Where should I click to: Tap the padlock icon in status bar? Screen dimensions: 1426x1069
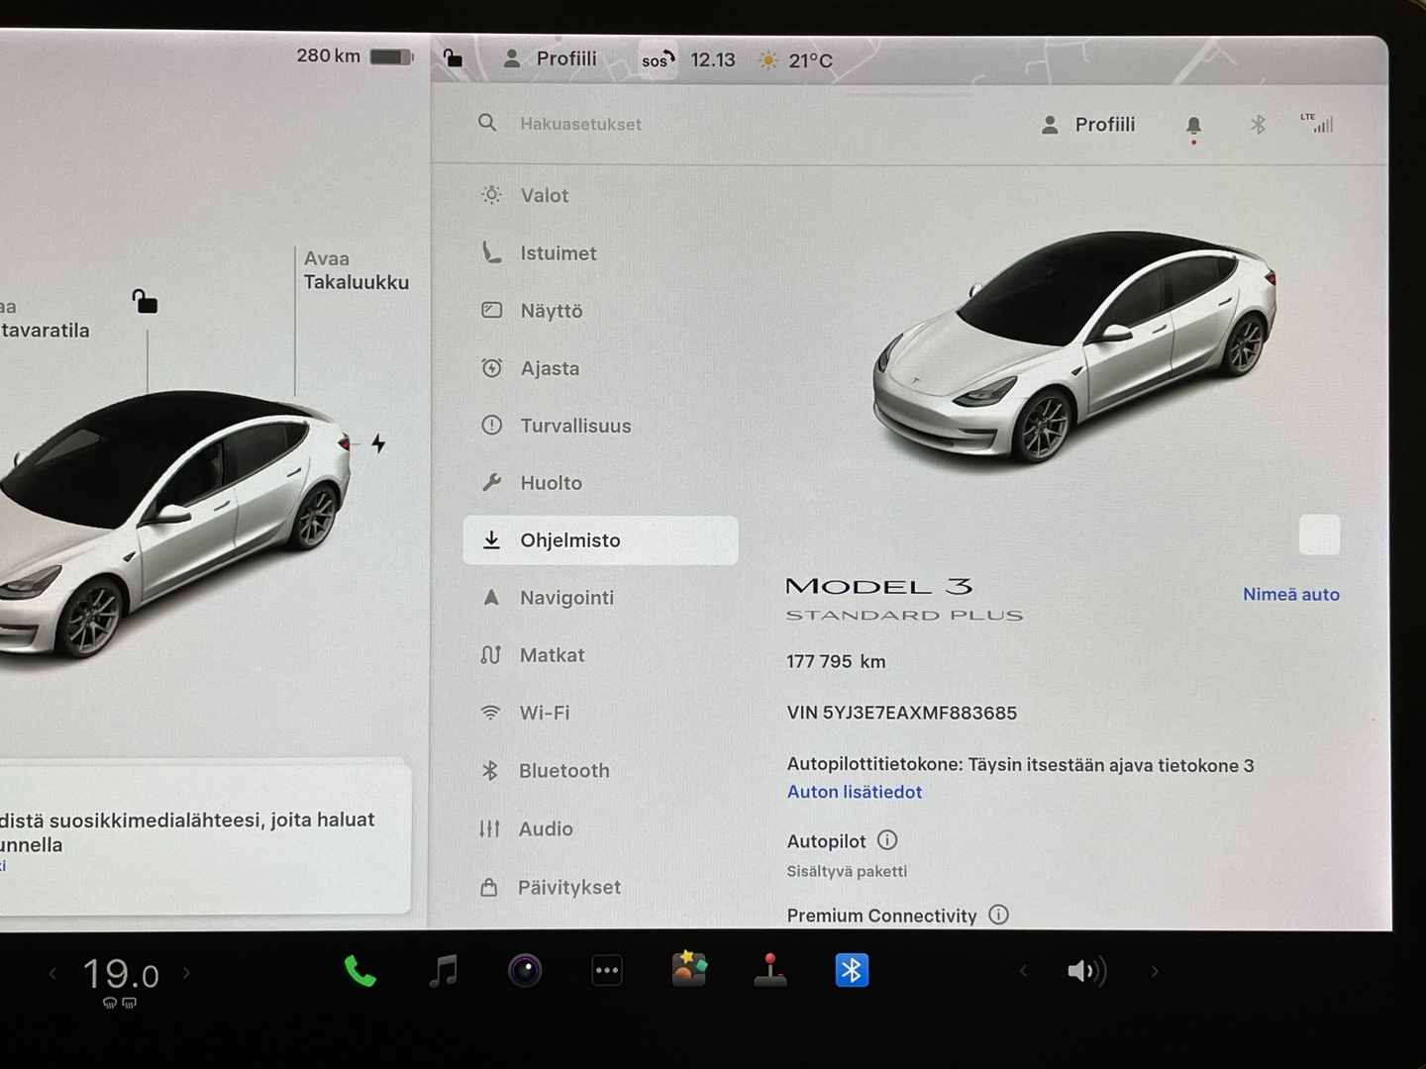point(453,58)
